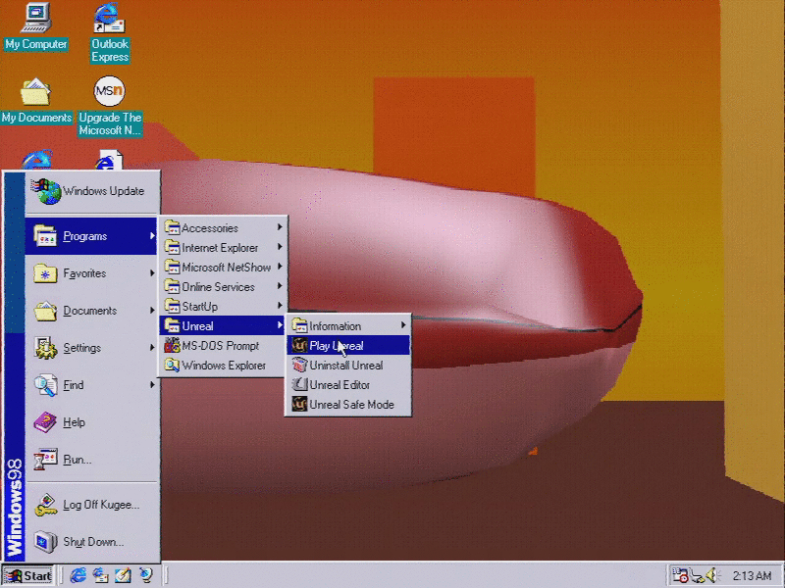Launch Internet Explorer from Quick Launch
785x588 pixels.
[x=78, y=575]
